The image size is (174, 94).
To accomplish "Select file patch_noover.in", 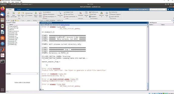I will click(14, 31).
